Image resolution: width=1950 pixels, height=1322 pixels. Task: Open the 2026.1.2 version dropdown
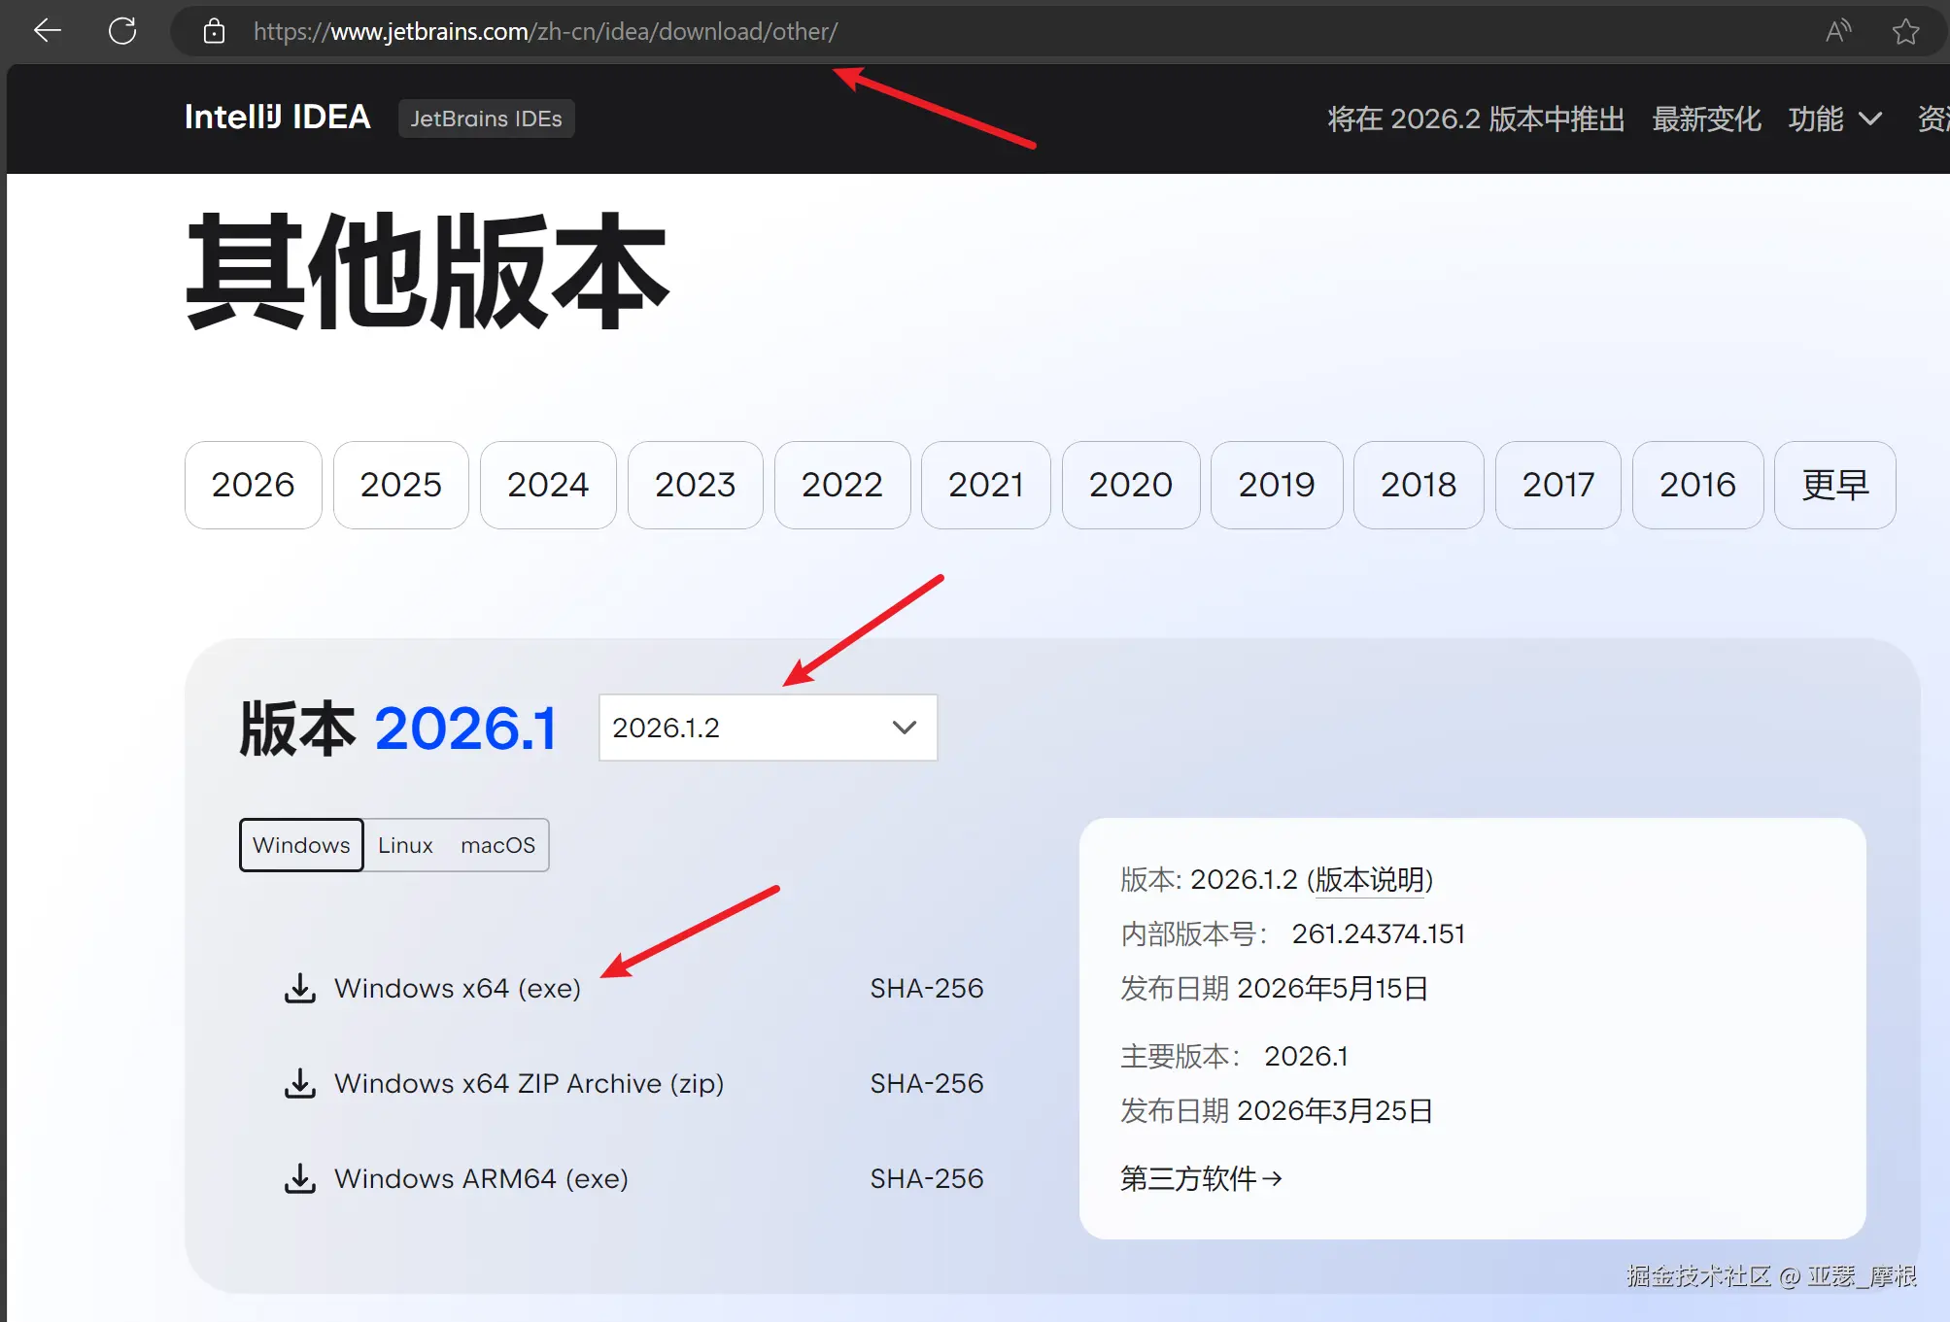(768, 728)
